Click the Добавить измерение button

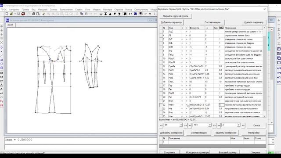[x=171, y=133]
